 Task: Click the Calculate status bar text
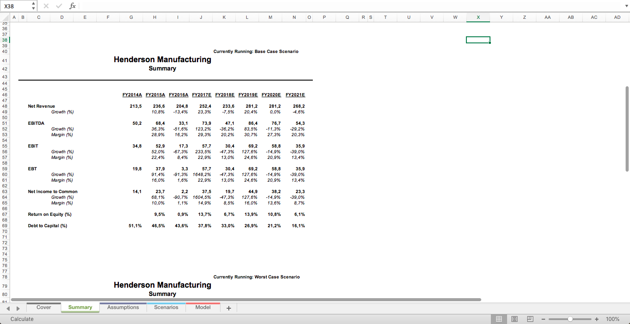[x=22, y=319]
